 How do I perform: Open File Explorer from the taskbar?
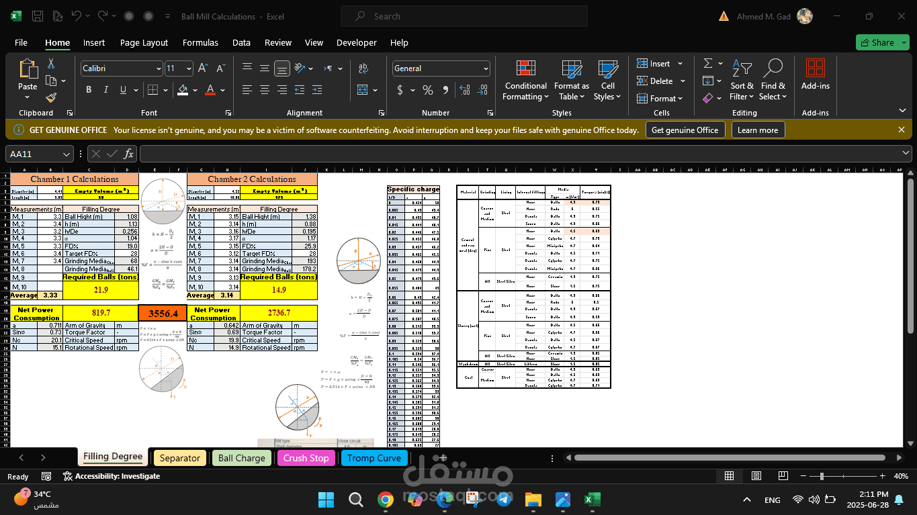coord(533,500)
